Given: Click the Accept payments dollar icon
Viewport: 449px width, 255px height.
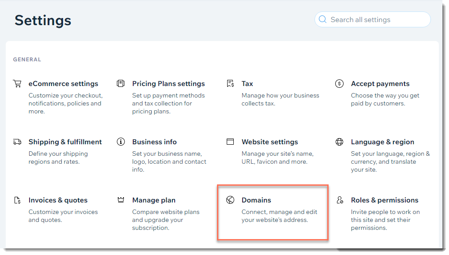Looking at the screenshot, I should pyautogui.click(x=339, y=84).
